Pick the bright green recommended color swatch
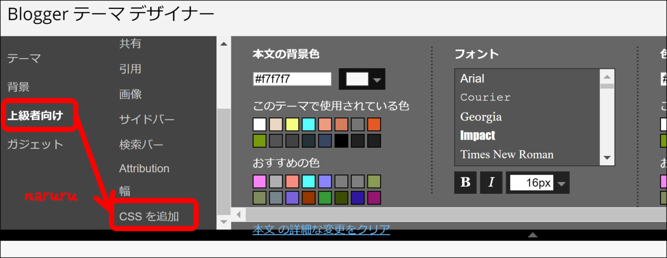 point(325,198)
